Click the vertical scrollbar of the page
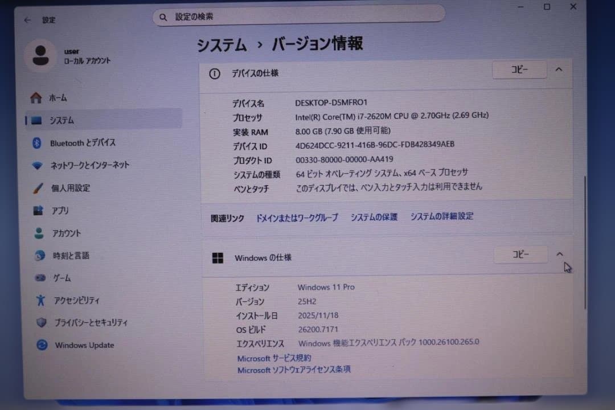This screenshot has width=615, height=410. pyautogui.click(x=585, y=243)
